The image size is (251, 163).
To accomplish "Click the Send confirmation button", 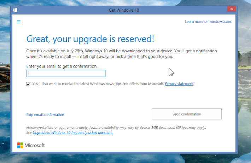I will (x=187, y=114).
